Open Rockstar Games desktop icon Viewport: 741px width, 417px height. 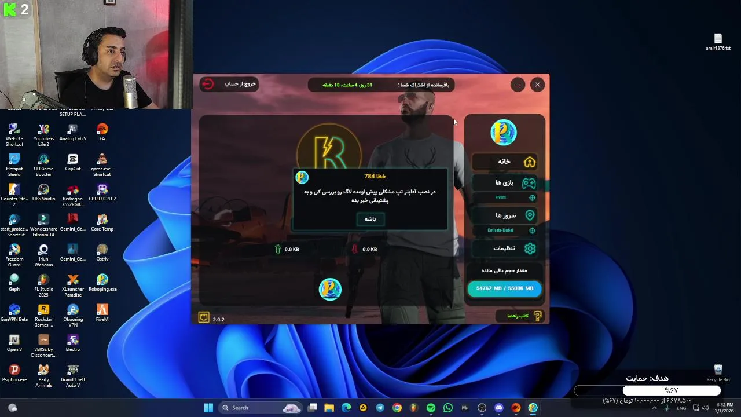click(43, 315)
